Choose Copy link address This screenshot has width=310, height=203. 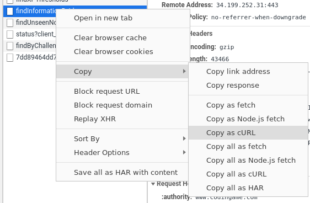coord(248,71)
